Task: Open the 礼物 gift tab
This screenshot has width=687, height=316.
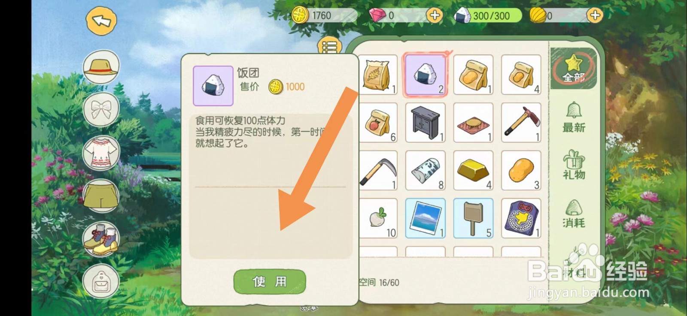Action: (574, 165)
